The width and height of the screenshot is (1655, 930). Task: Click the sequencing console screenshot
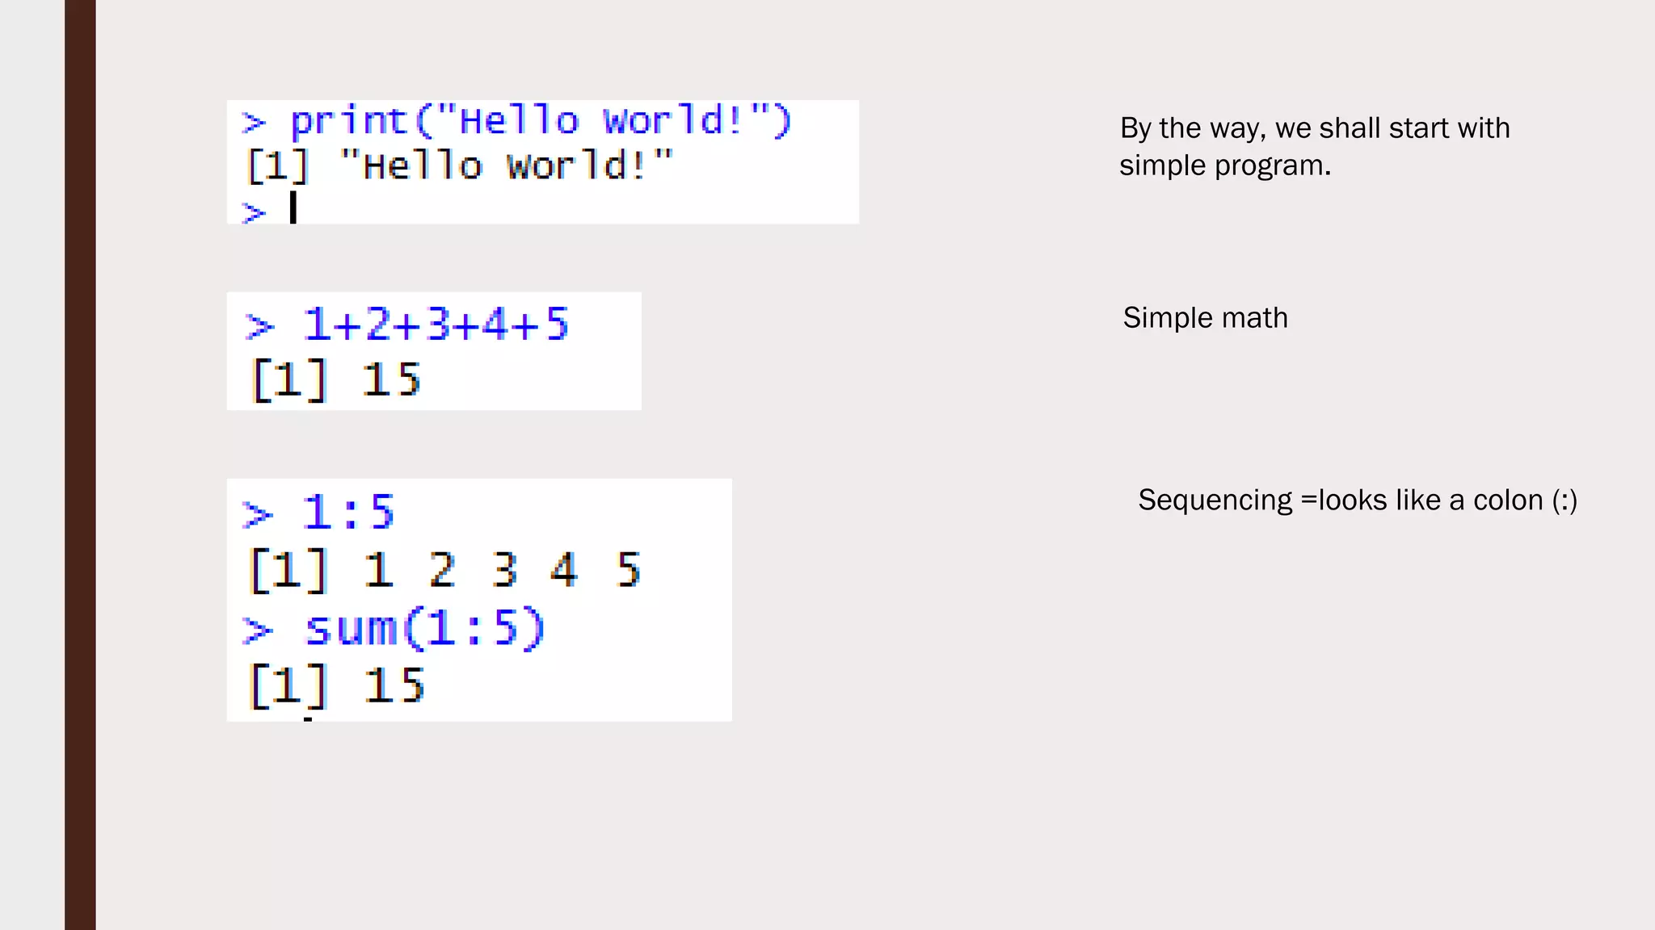479,600
